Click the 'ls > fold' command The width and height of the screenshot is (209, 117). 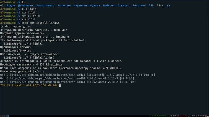[29, 9]
